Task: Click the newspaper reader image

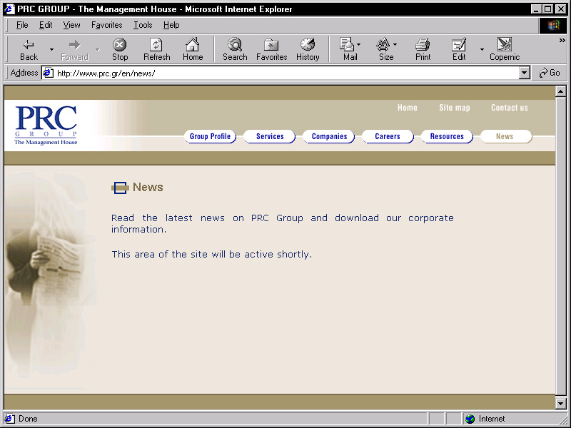Action: [51, 277]
